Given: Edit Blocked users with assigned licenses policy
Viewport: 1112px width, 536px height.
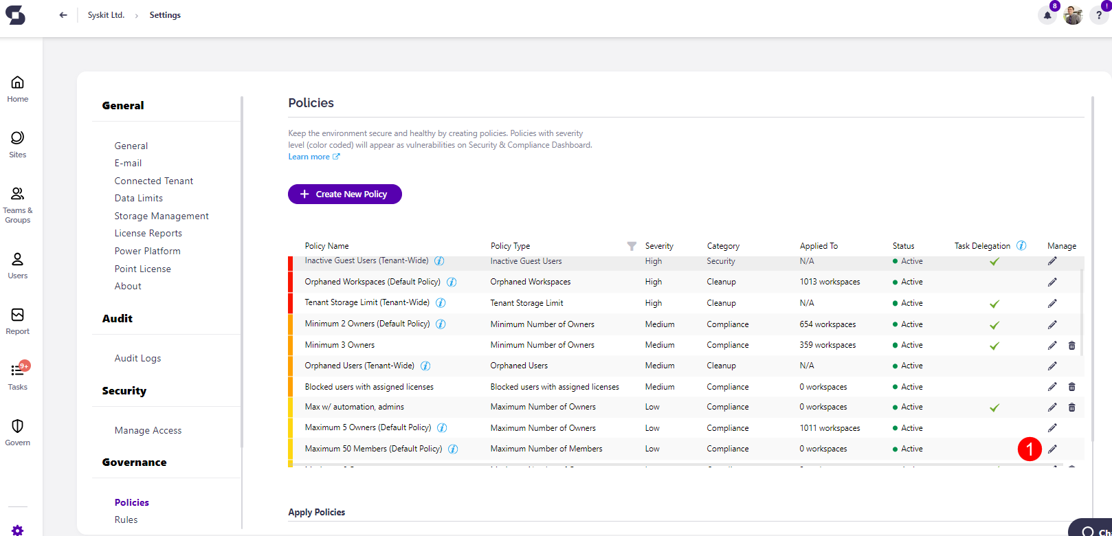Looking at the screenshot, I should (1052, 387).
